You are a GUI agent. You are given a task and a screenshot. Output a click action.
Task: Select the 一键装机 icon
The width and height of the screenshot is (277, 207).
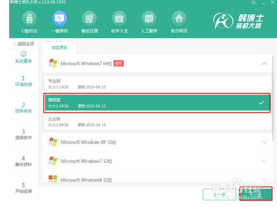tap(59, 19)
